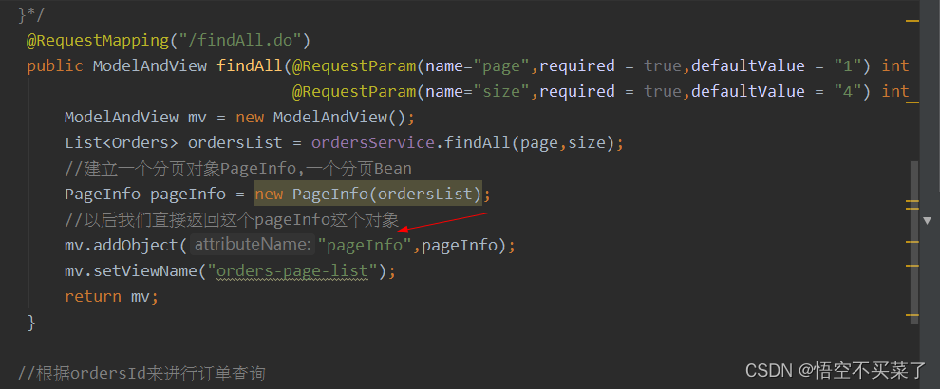Click the mv.addObject method call
The image size is (940, 389).
click(122, 245)
